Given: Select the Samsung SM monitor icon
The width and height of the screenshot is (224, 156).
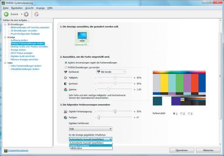Looking at the screenshot, I should pyautogui.click(x=82, y=37).
